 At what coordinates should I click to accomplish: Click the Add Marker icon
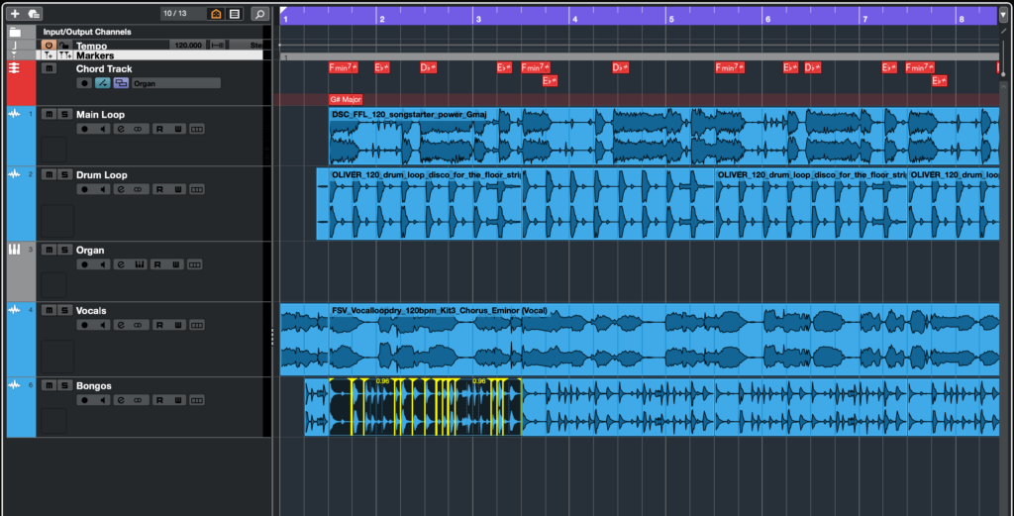pyautogui.click(x=49, y=55)
